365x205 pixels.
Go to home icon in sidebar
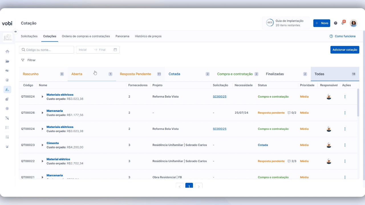coord(7,52)
